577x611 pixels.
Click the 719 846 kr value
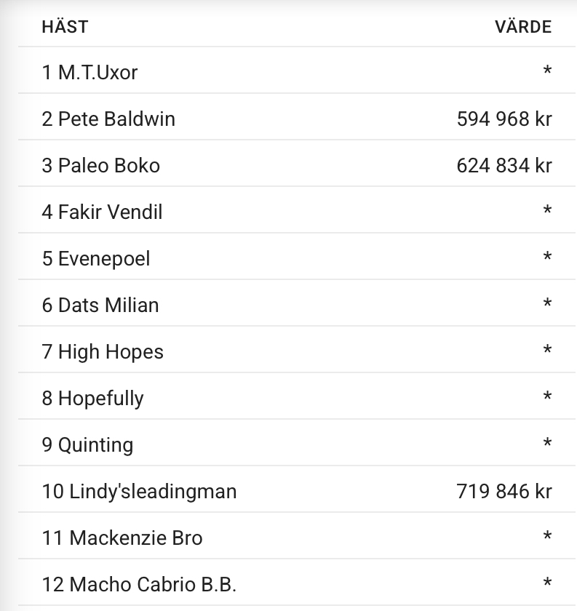point(504,491)
